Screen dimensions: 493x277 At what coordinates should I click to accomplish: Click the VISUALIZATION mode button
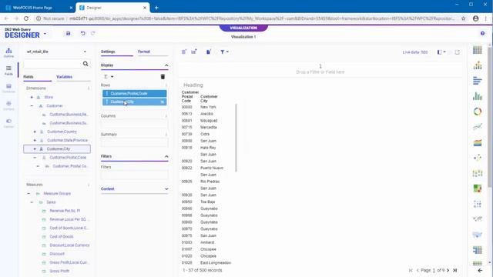coord(243,28)
